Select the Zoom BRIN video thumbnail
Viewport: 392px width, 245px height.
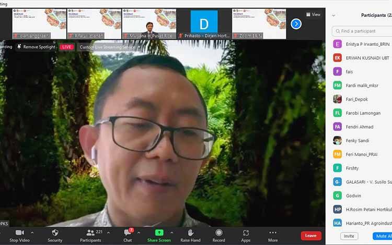tap(259, 24)
